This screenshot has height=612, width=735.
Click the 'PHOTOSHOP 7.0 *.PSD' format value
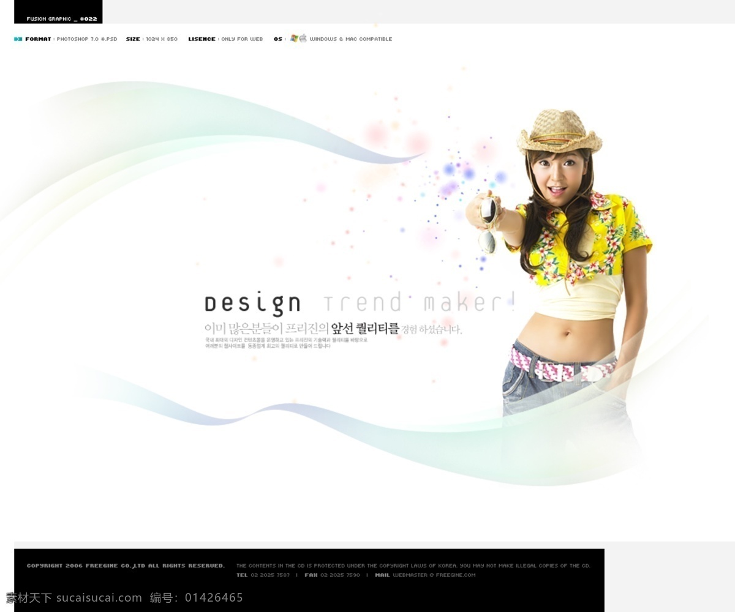click(x=87, y=39)
